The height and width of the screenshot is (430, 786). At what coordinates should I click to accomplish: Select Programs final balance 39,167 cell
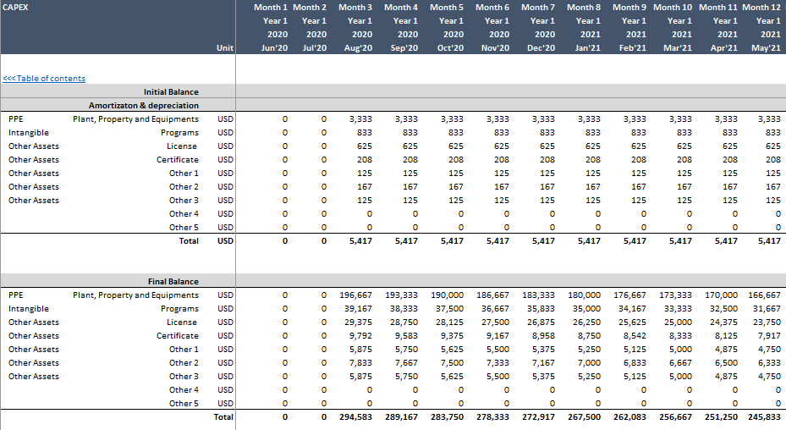pyautogui.click(x=359, y=309)
